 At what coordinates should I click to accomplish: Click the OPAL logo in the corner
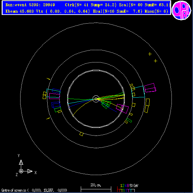pos(181,10)
